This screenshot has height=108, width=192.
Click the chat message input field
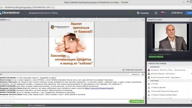pos(64,101)
